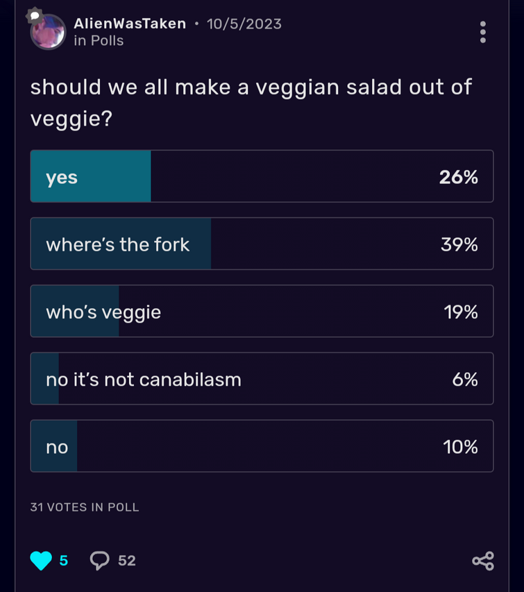524x592 pixels.
Task: Open the post question text
Action: (251, 102)
